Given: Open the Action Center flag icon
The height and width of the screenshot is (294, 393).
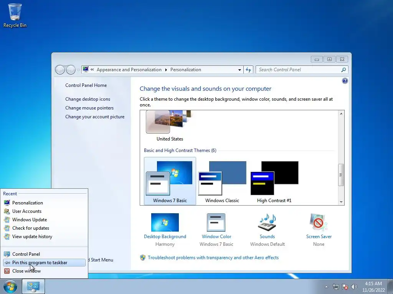Looking at the screenshot, I should pos(345,287).
